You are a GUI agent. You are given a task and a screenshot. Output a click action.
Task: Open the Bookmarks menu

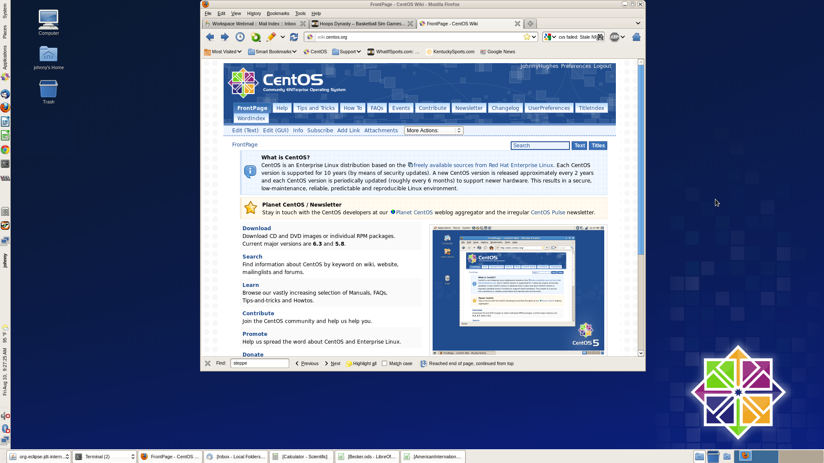pyautogui.click(x=278, y=13)
